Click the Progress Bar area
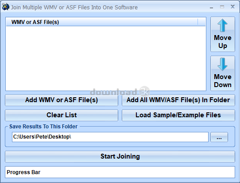This screenshot has height=183, width=240. (x=120, y=172)
